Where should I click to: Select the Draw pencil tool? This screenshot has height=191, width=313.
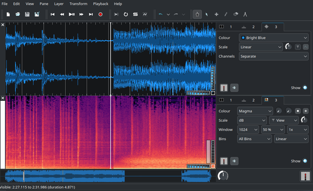click(226, 14)
